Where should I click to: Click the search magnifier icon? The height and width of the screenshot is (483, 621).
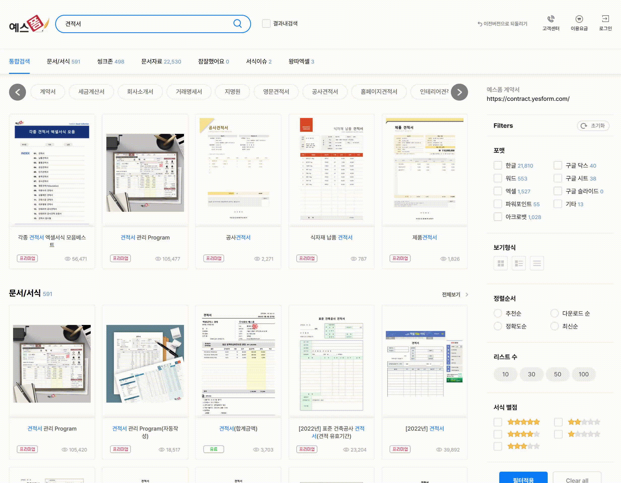[x=237, y=24]
